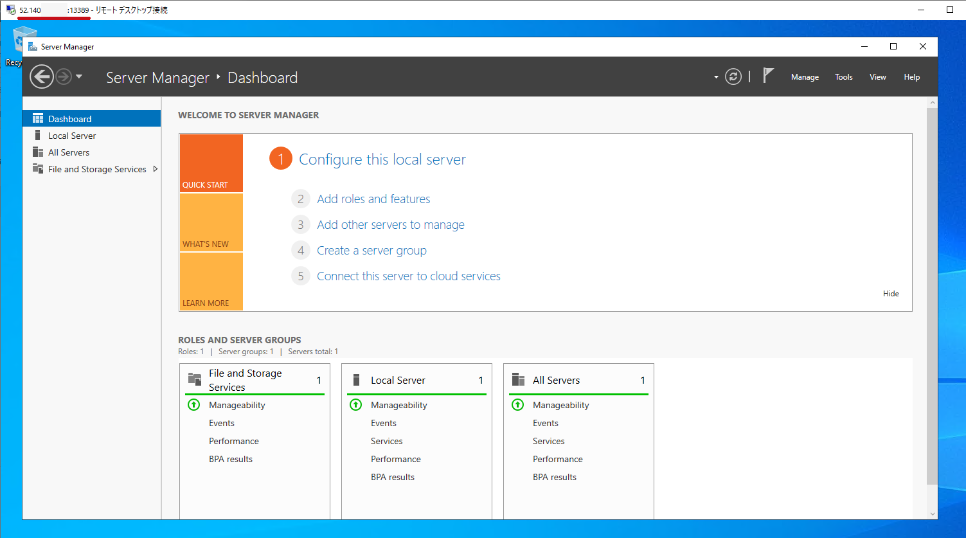Open Local Server tile header

tap(417, 380)
